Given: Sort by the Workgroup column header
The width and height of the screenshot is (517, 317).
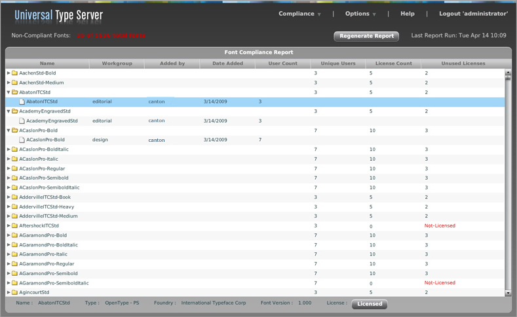Looking at the screenshot, I should point(117,63).
